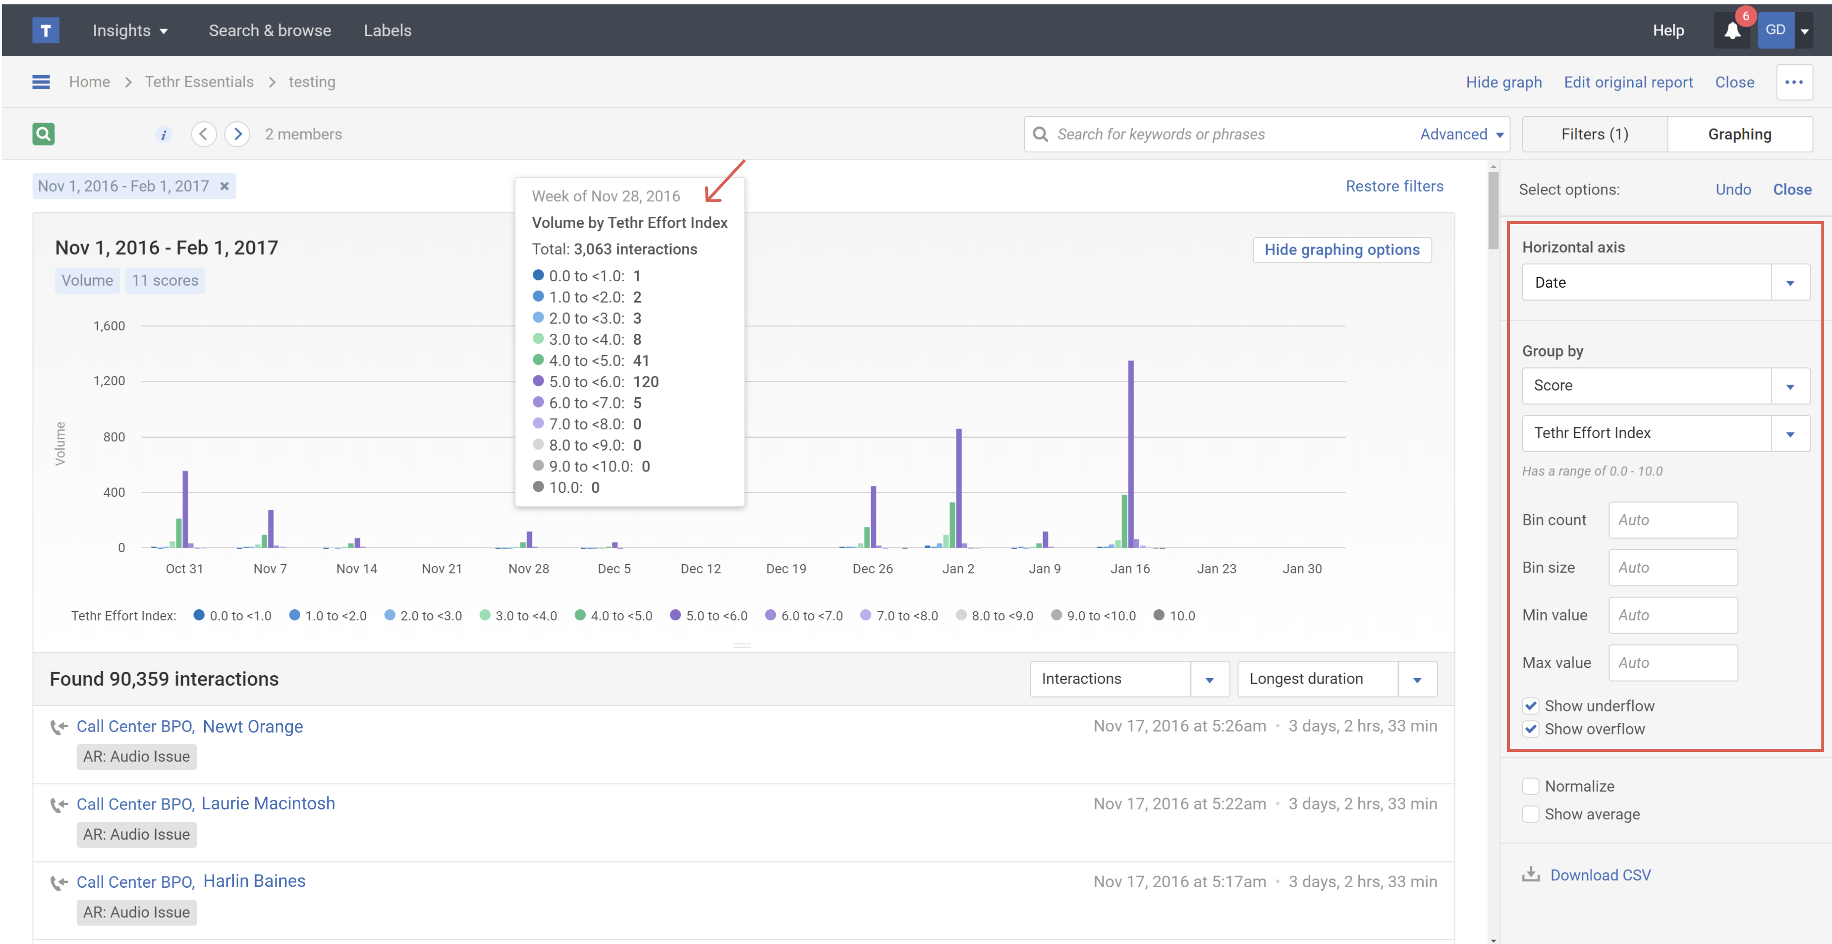Click Hide graphing options button
The height and width of the screenshot is (944, 1832).
pos(1341,250)
